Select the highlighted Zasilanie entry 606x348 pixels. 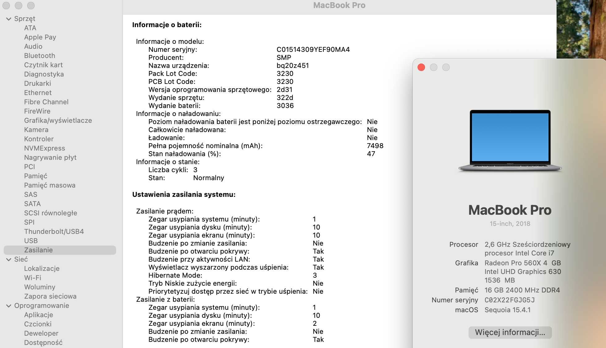click(x=60, y=250)
